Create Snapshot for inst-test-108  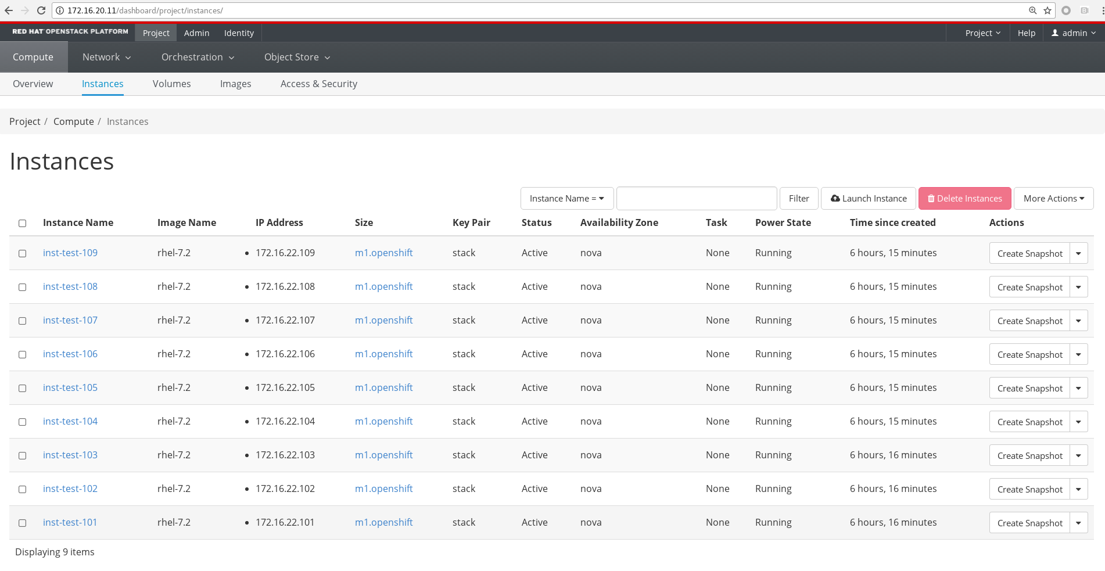[1029, 287]
